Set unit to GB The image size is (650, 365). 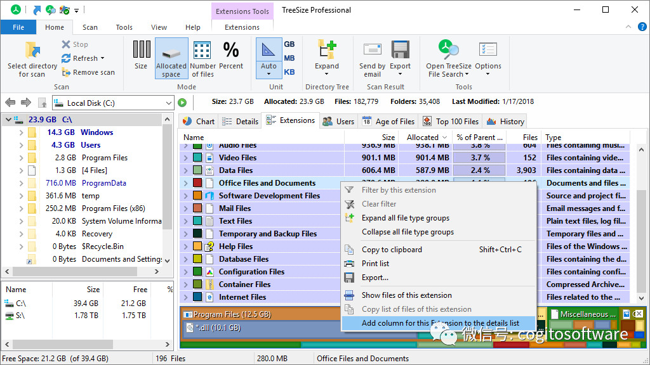(289, 44)
